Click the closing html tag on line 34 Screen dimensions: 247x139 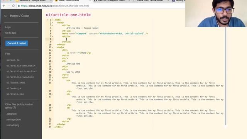pyautogui.click(x=58, y=127)
